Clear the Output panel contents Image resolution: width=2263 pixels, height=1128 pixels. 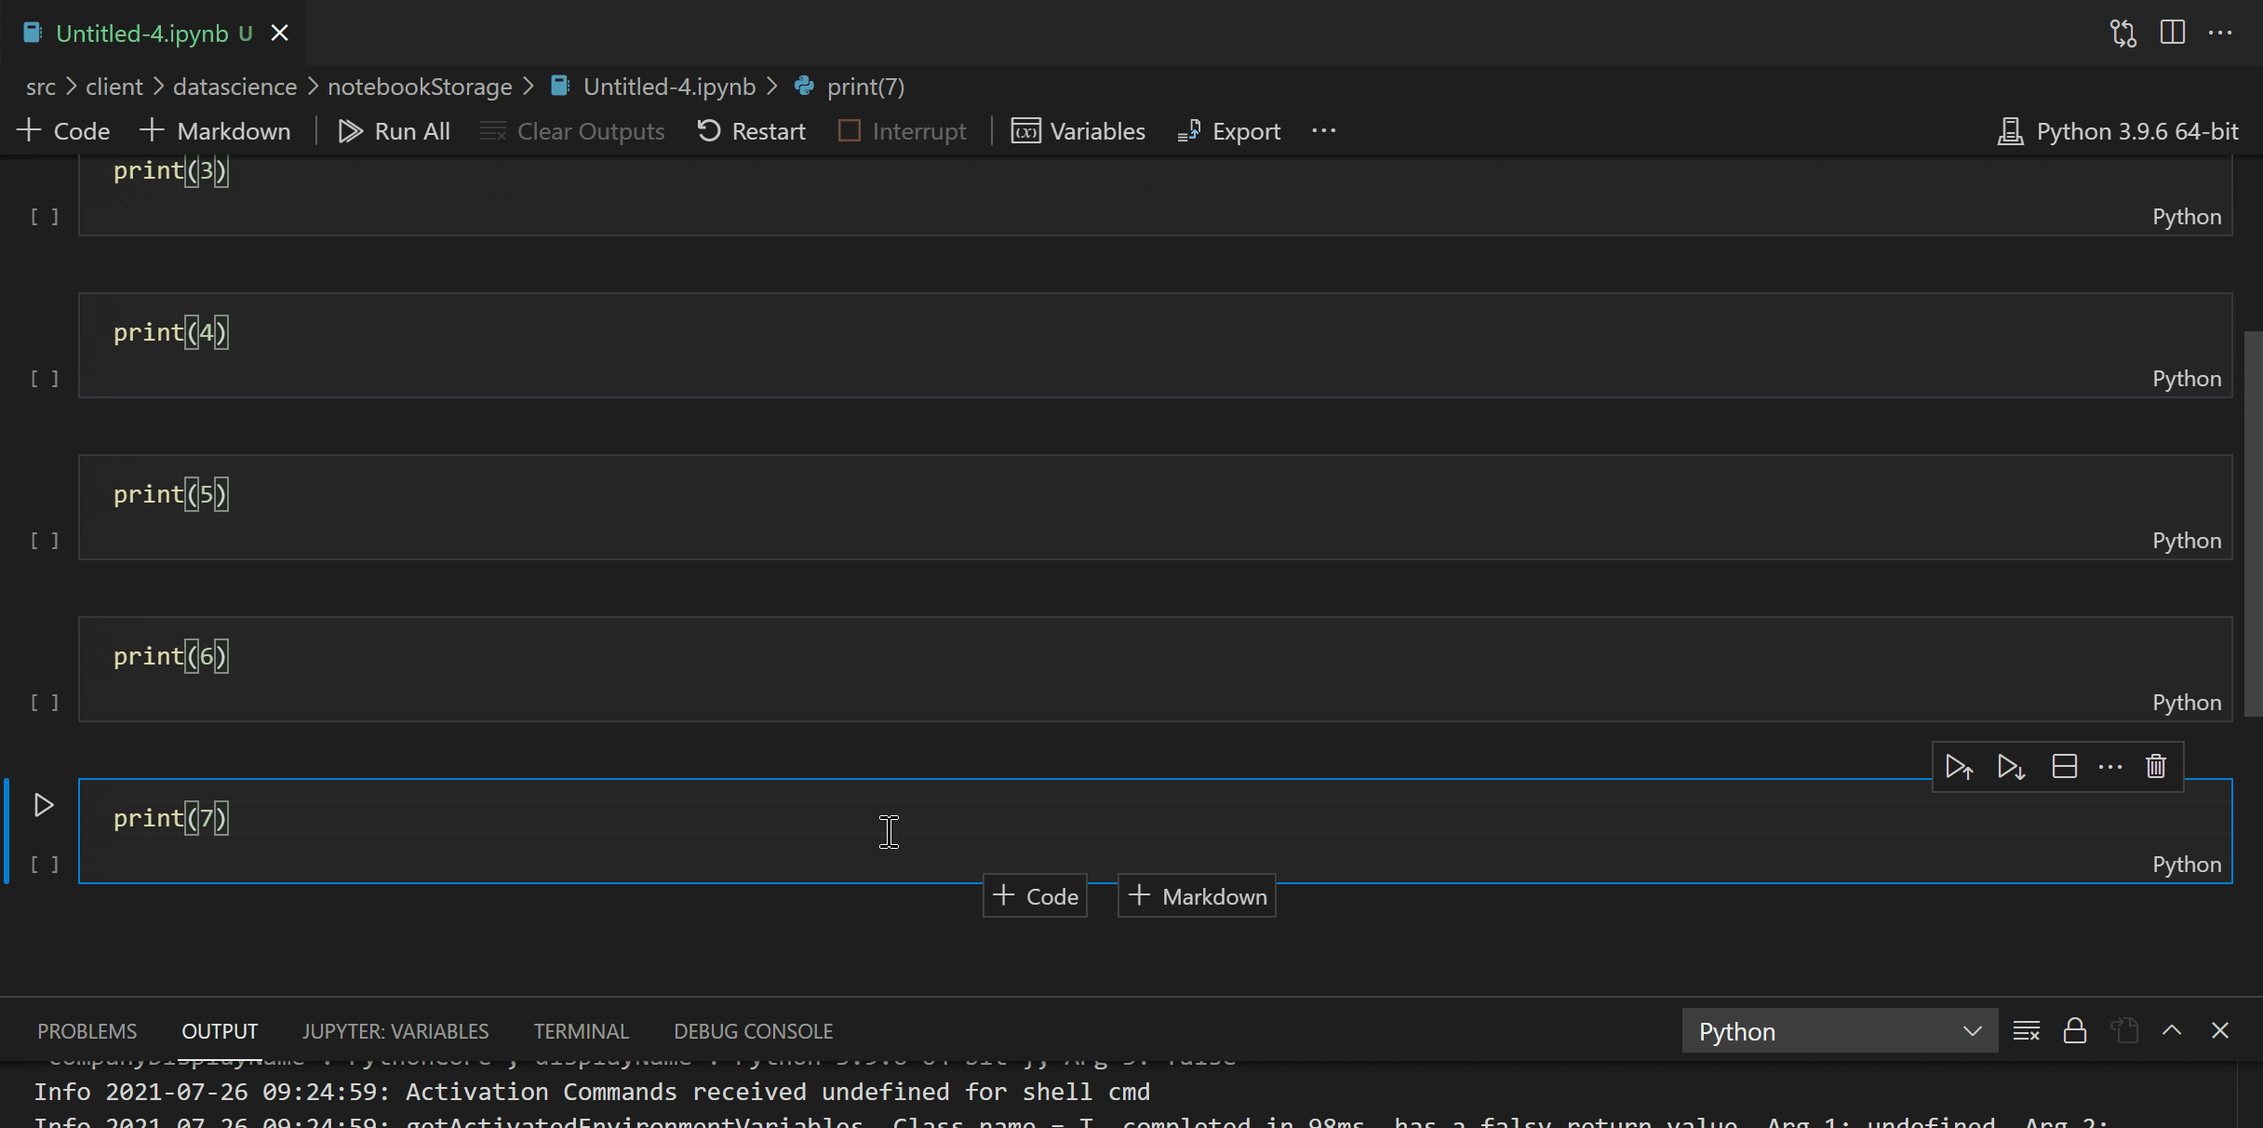click(x=2027, y=1030)
